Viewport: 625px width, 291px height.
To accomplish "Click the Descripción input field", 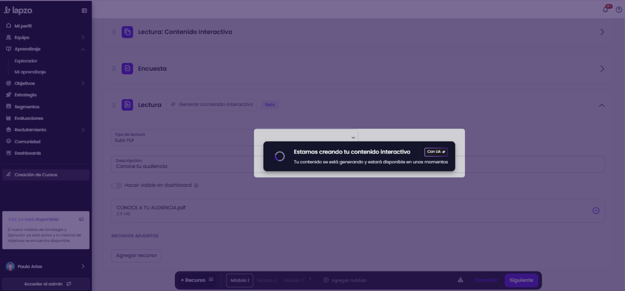I will [x=358, y=164].
